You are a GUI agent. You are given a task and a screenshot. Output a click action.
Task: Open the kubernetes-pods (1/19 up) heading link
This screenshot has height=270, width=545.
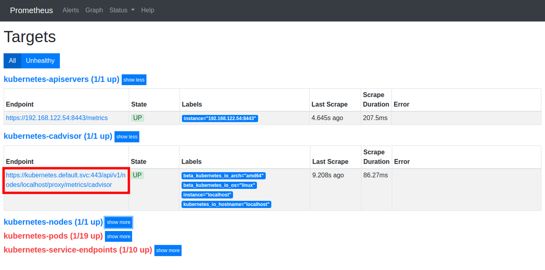53,236
